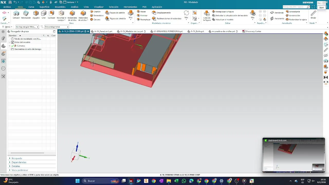Open the assembly navigator sidebar tab

3,39
